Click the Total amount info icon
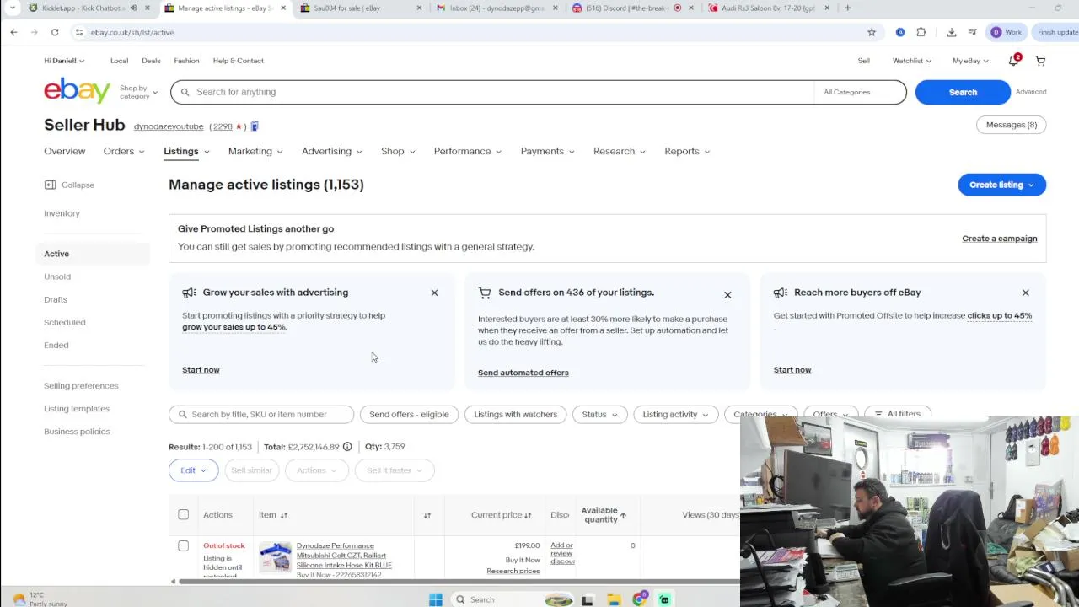Viewport: 1079px width, 607px height. click(x=347, y=447)
